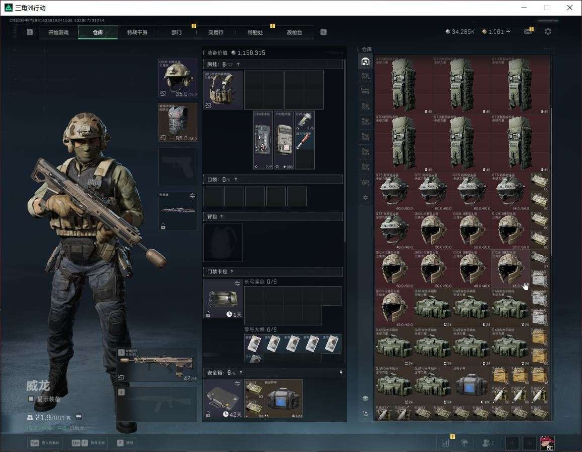Click the player avatar in bottom-right corner
This screenshot has height=452, width=582.
tap(547, 443)
